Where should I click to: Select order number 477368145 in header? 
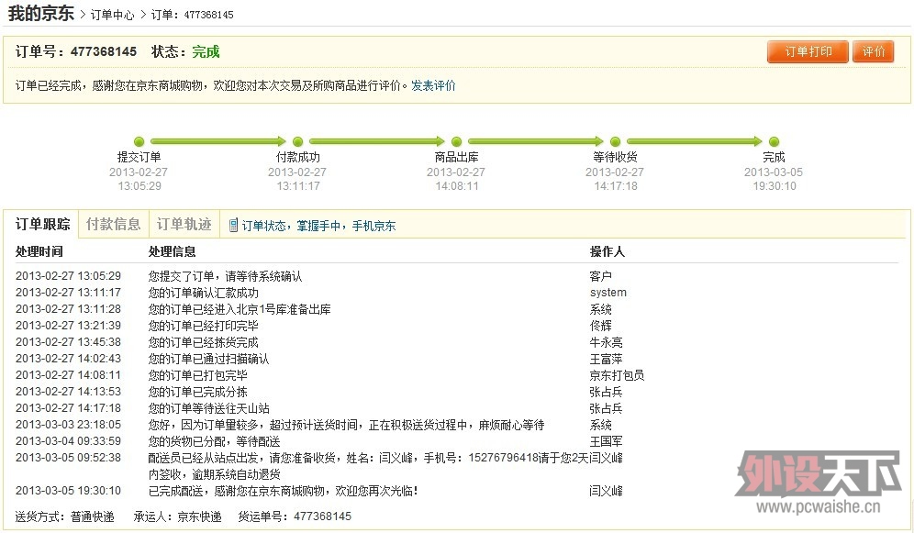[x=104, y=52]
